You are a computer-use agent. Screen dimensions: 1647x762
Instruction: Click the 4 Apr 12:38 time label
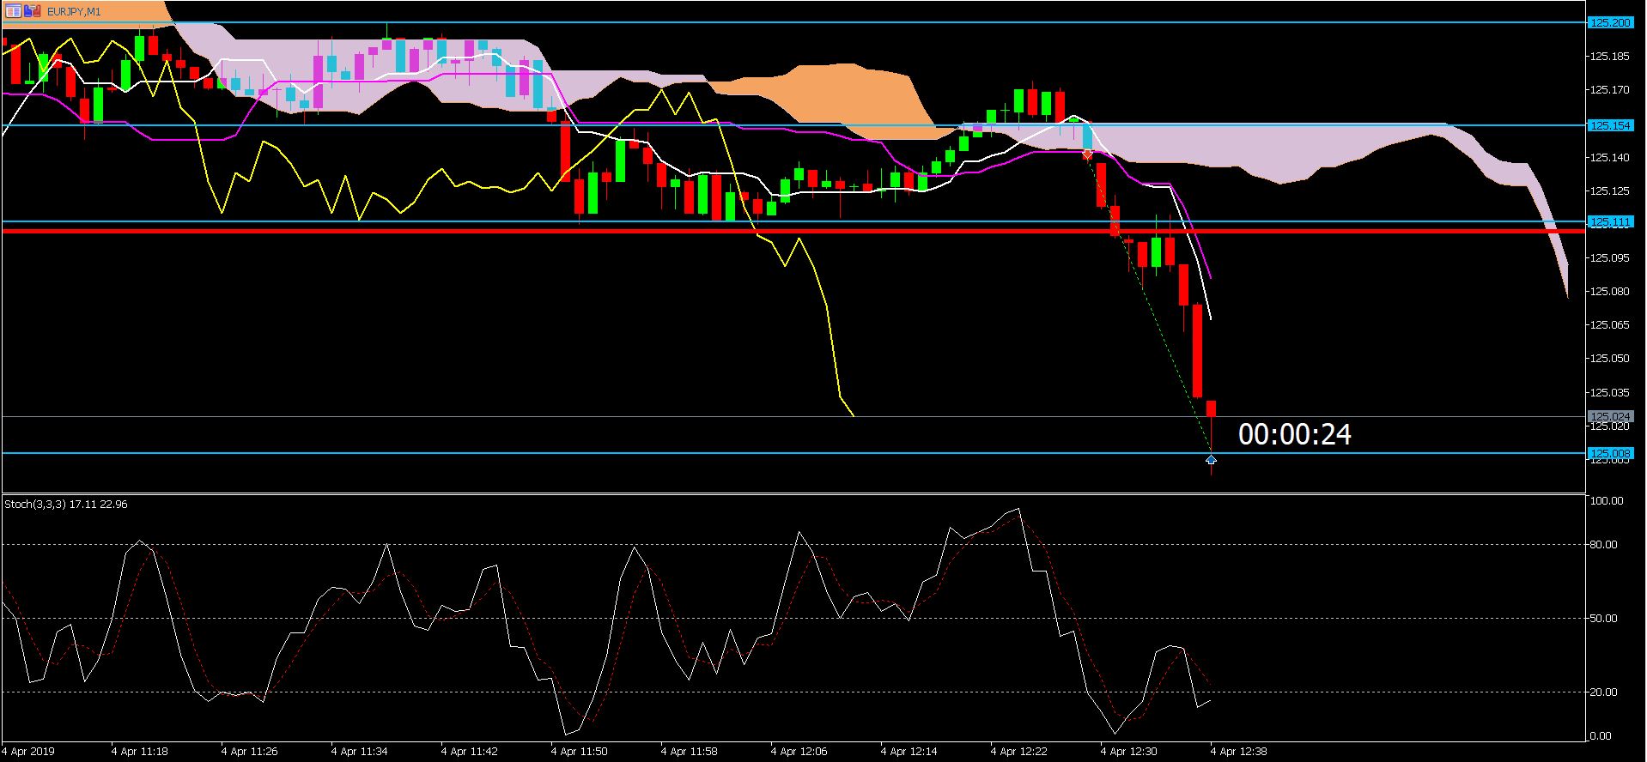tap(1239, 751)
